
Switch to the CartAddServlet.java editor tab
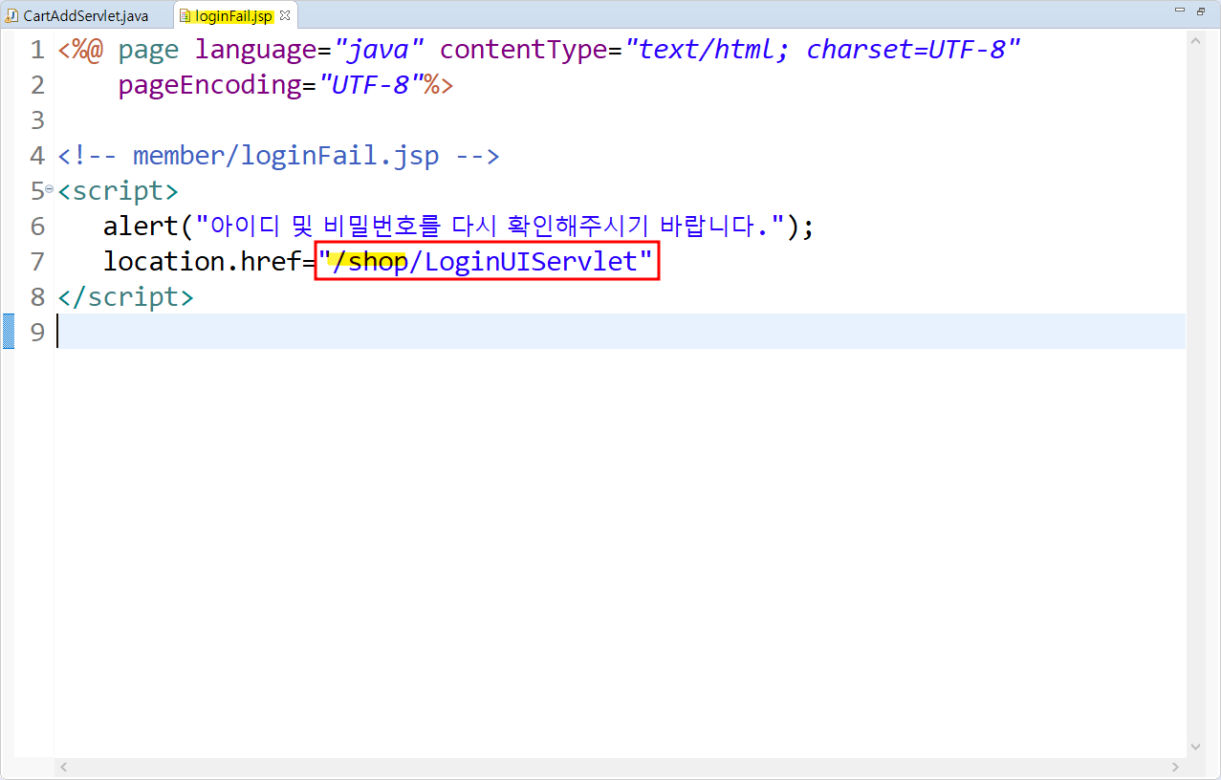point(77,15)
